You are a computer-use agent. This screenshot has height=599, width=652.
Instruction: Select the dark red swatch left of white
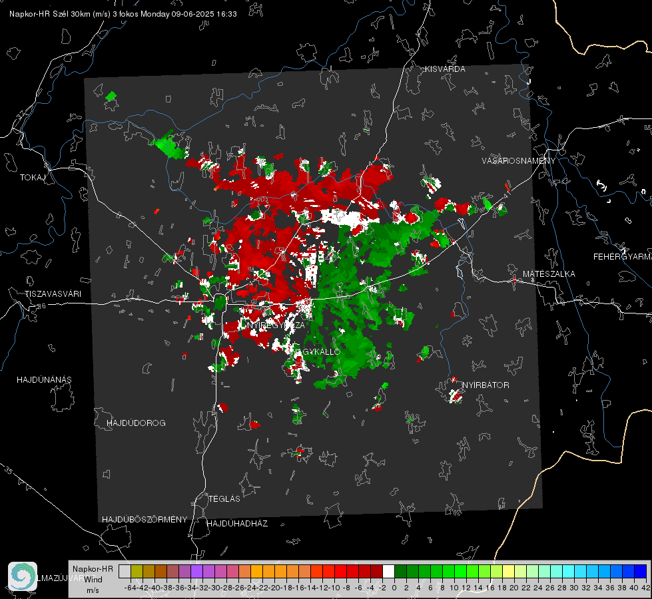(376, 571)
